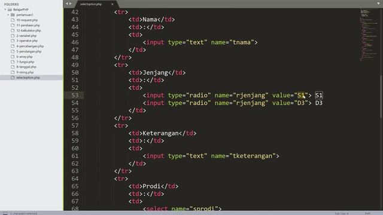The image size is (383, 215).
Task: Open 4-percabangan.php from the folder list
Action: pyautogui.click(x=30, y=46)
